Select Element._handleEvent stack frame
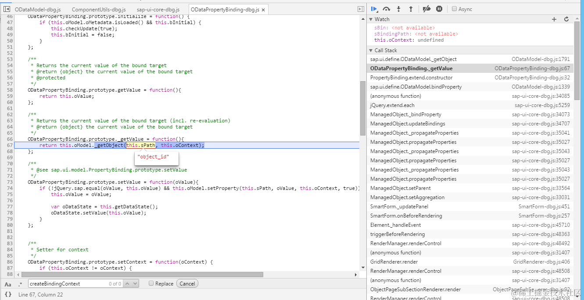This screenshot has height=300, width=584. 470,225
